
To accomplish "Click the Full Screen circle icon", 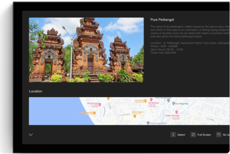I will [x=193, y=135].
